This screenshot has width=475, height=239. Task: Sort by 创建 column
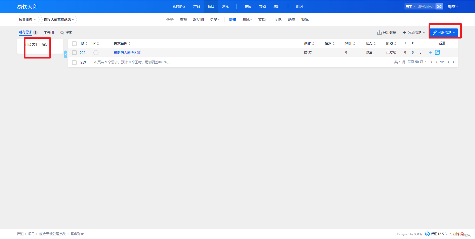[x=309, y=43]
